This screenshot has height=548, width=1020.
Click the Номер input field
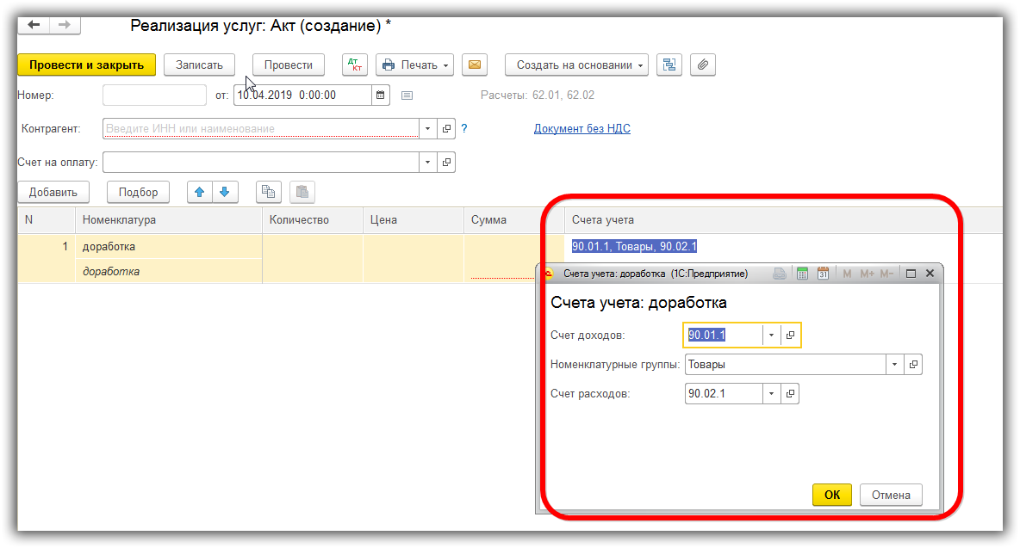tap(155, 95)
